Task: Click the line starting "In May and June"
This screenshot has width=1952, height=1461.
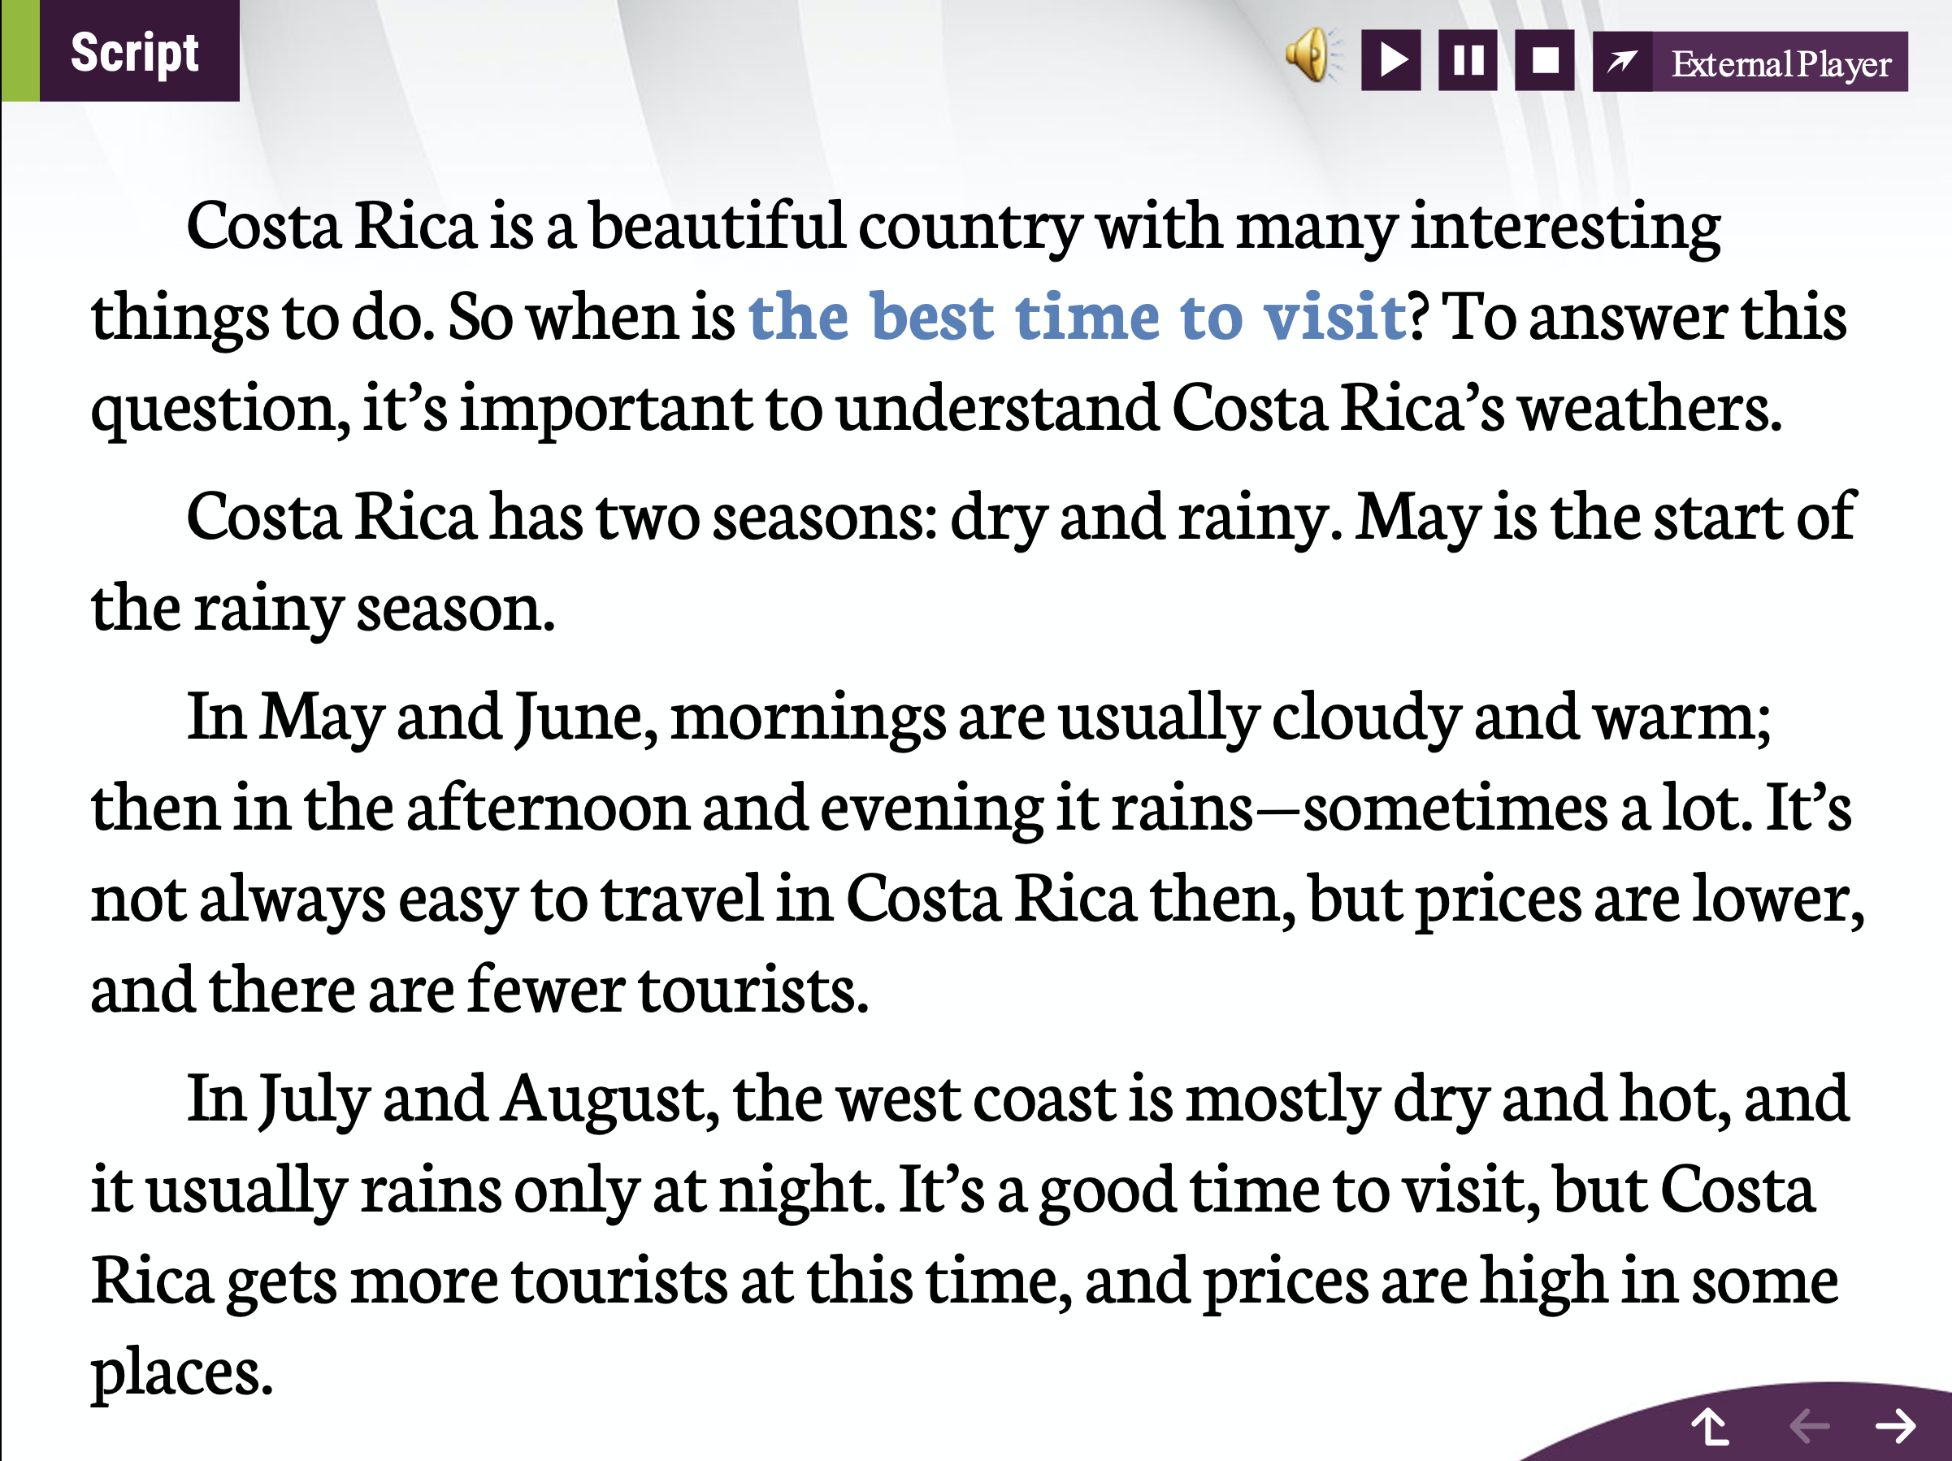Action: (978, 717)
